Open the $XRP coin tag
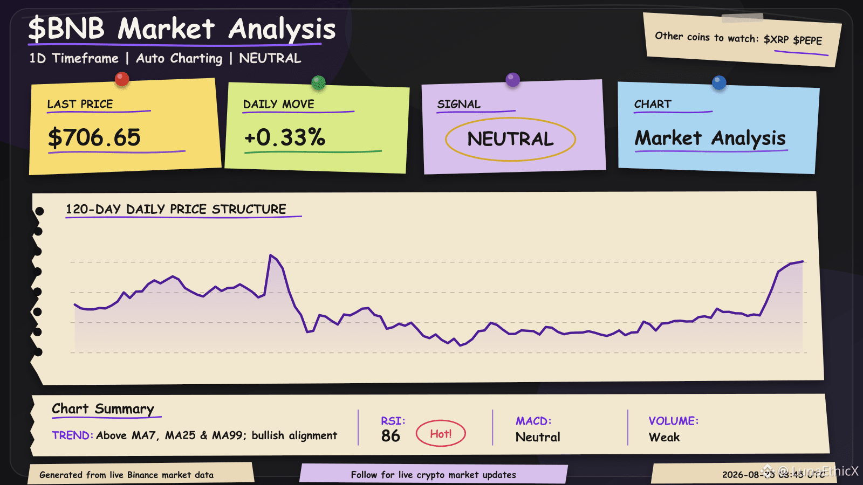 [x=776, y=39]
